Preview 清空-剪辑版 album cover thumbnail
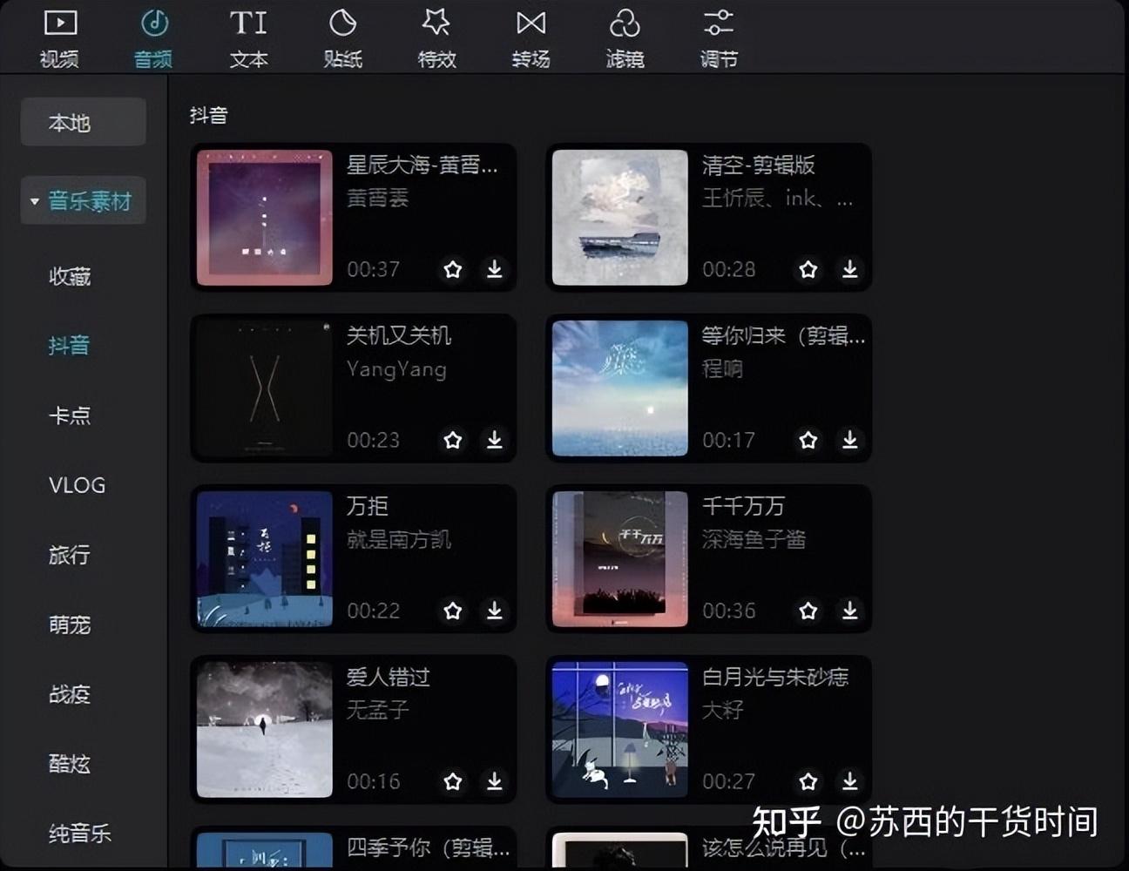The height and width of the screenshot is (871, 1129). [x=620, y=218]
